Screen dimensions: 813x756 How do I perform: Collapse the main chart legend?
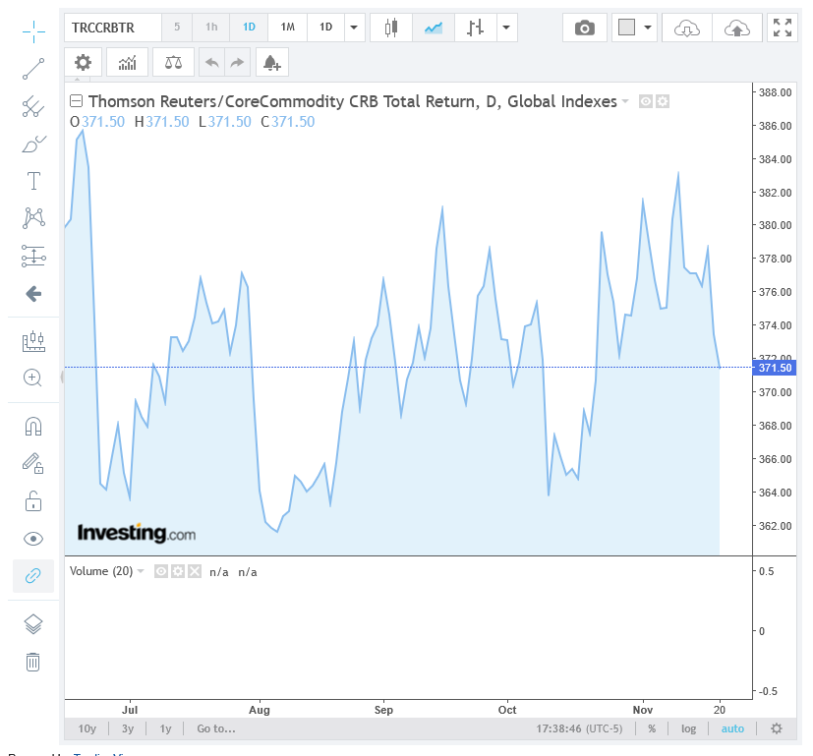click(76, 101)
